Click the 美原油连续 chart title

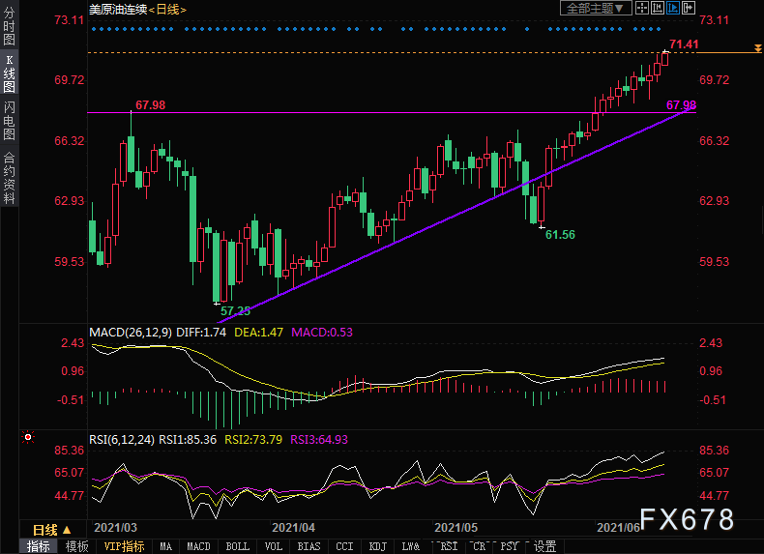[x=118, y=10]
